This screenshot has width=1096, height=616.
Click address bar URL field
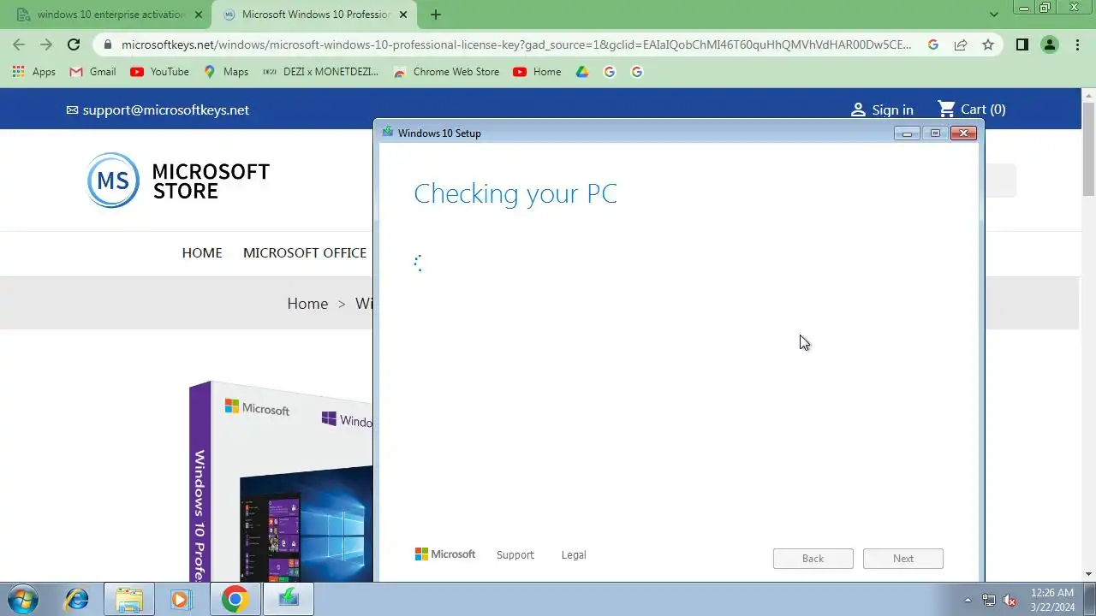pyautogui.click(x=516, y=44)
